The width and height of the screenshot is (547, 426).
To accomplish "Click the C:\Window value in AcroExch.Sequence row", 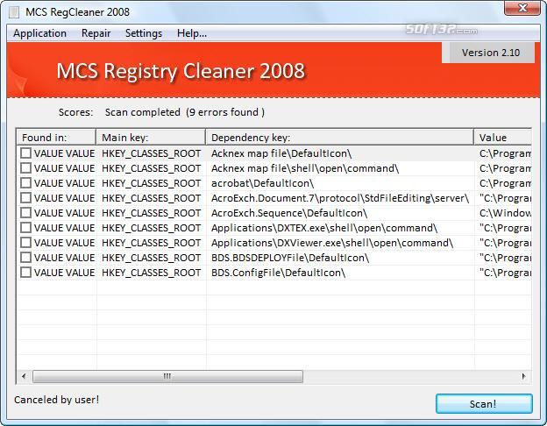I will pyautogui.click(x=505, y=213).
